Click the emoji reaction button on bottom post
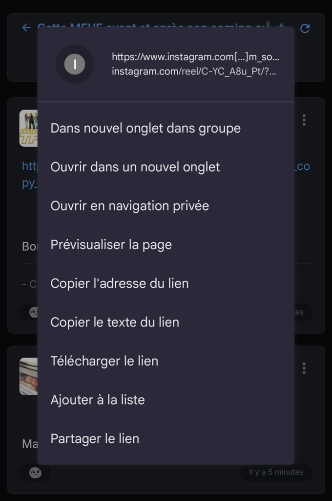The image size is (332, 501). (x=35, y=473)
